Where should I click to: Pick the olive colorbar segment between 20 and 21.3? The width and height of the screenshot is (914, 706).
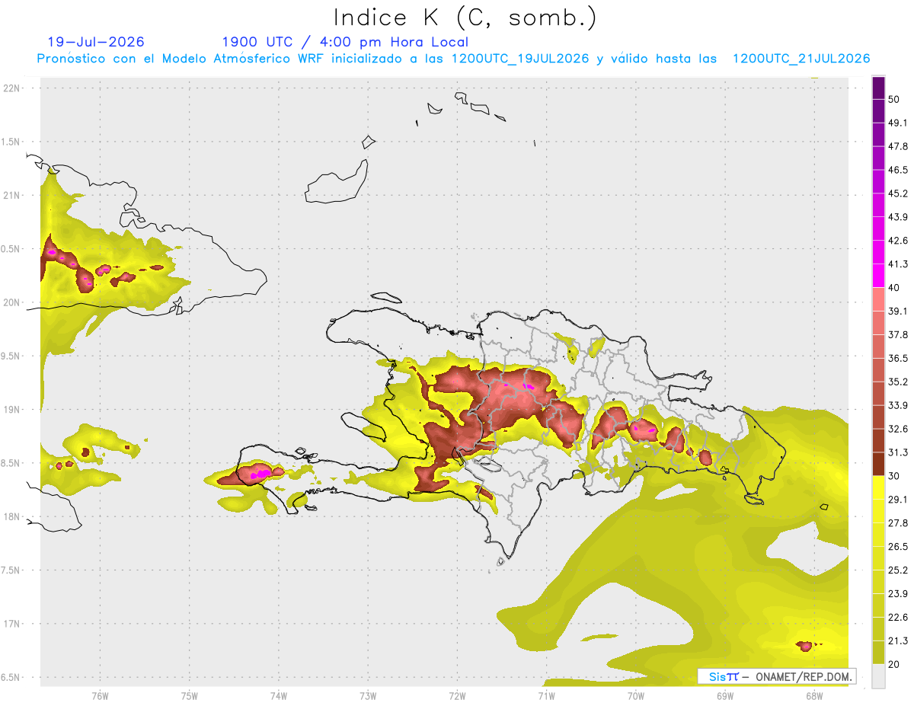tap(878, 653)
